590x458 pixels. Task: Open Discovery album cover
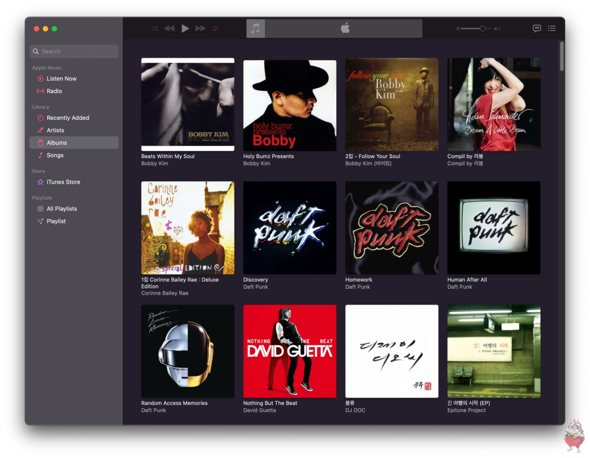pos(290,228)
